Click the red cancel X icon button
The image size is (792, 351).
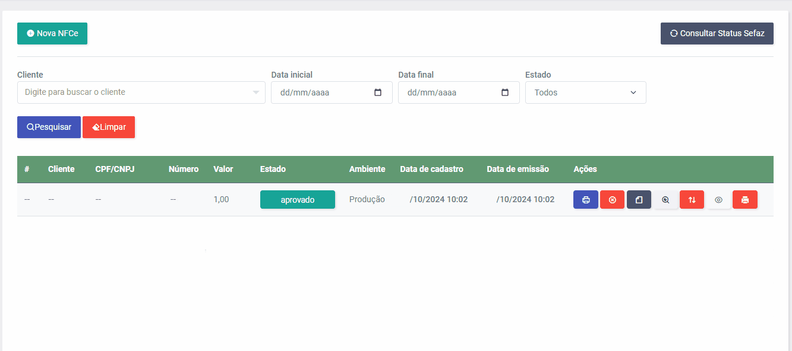pyautogui.click(x=612, y=200)
